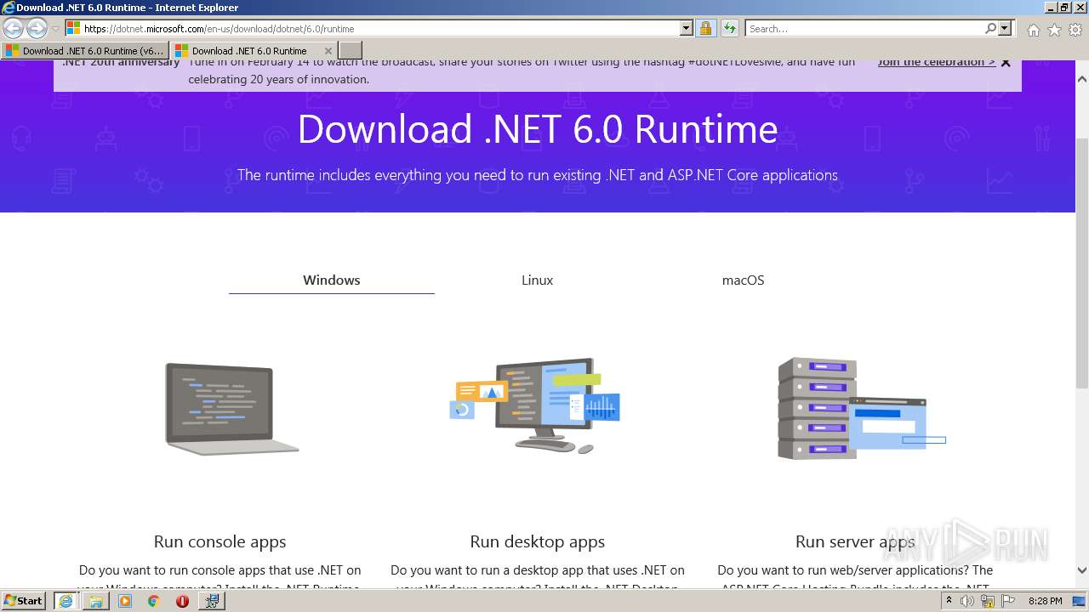This screenshot has height=612, width=1089.
Task: Switch to first tab Download .NET 6.0 Runtime (v6...
Action: [x=85, y=51]
